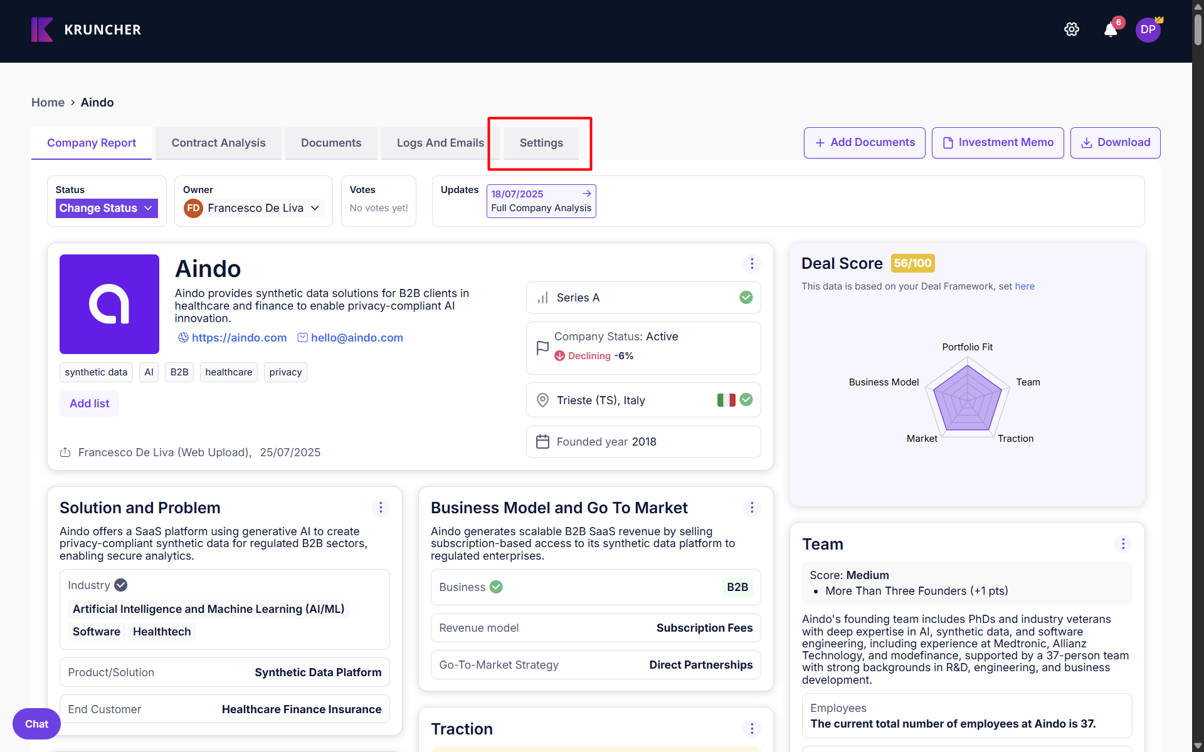The width and height of the screenshot is (1204, 752).
Task: Click the Artificial Intelligence and Machine Learning chip
Action: click(x=209, y=609)
